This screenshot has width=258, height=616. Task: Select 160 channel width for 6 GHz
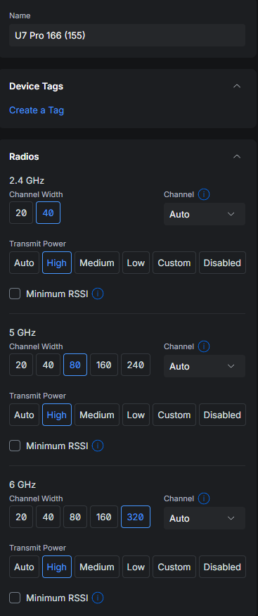pos(104,517)
